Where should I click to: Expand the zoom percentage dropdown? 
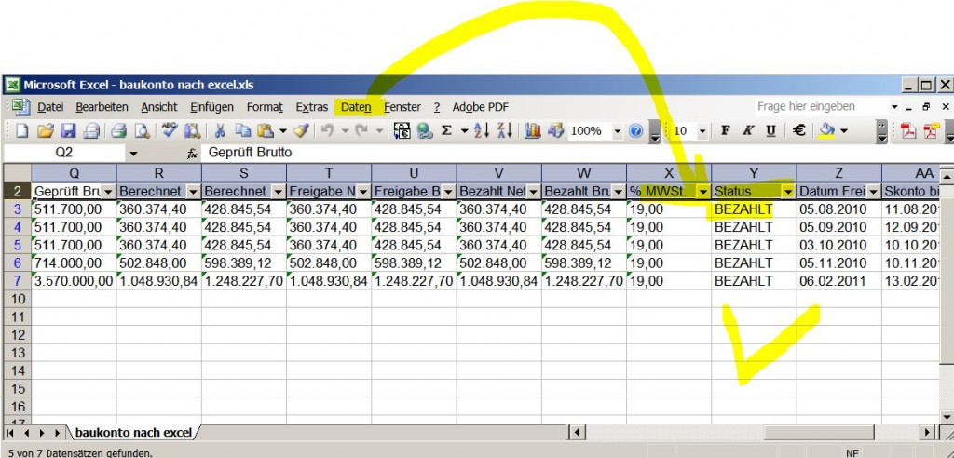pos(617,131)
